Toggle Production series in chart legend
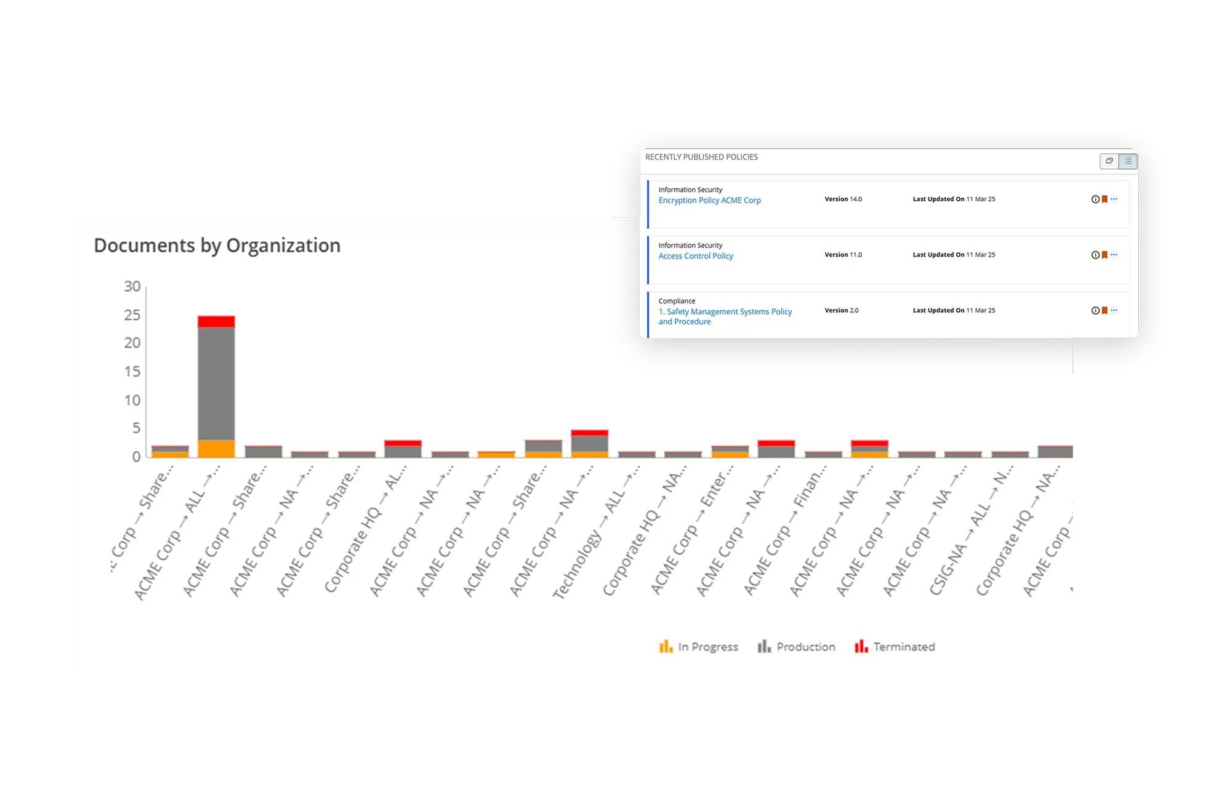 (797, 647)
